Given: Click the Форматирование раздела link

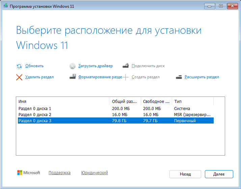Looking at the screenshot, I should 100,77.
